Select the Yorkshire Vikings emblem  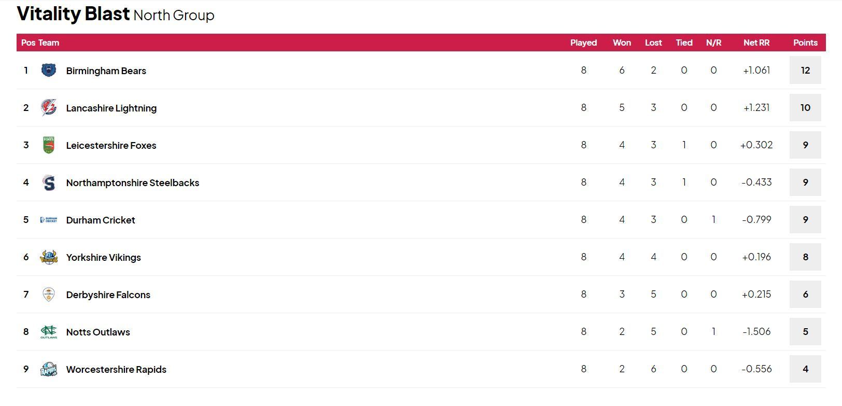coord(50,257)
